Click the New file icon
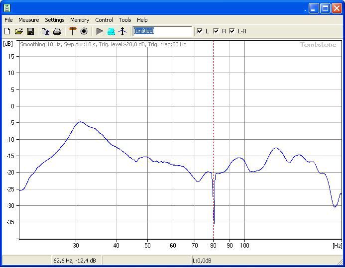Screen dimensions: 345x268 pos(7,31)
